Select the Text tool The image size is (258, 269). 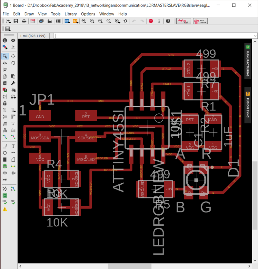click(x=13, y=146)
